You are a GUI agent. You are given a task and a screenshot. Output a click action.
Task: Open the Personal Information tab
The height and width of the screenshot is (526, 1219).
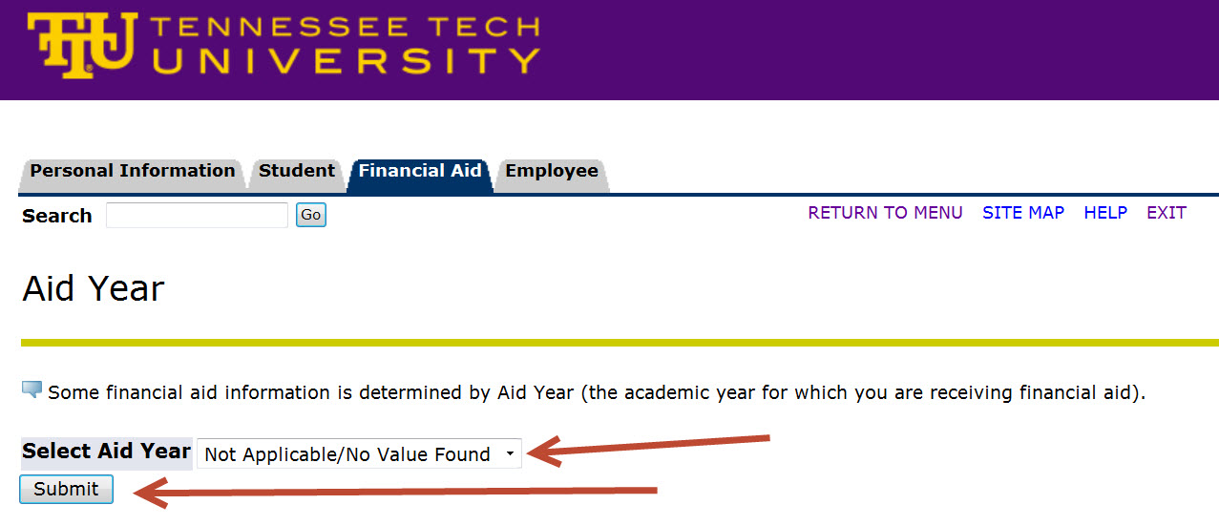click(132, 172)
